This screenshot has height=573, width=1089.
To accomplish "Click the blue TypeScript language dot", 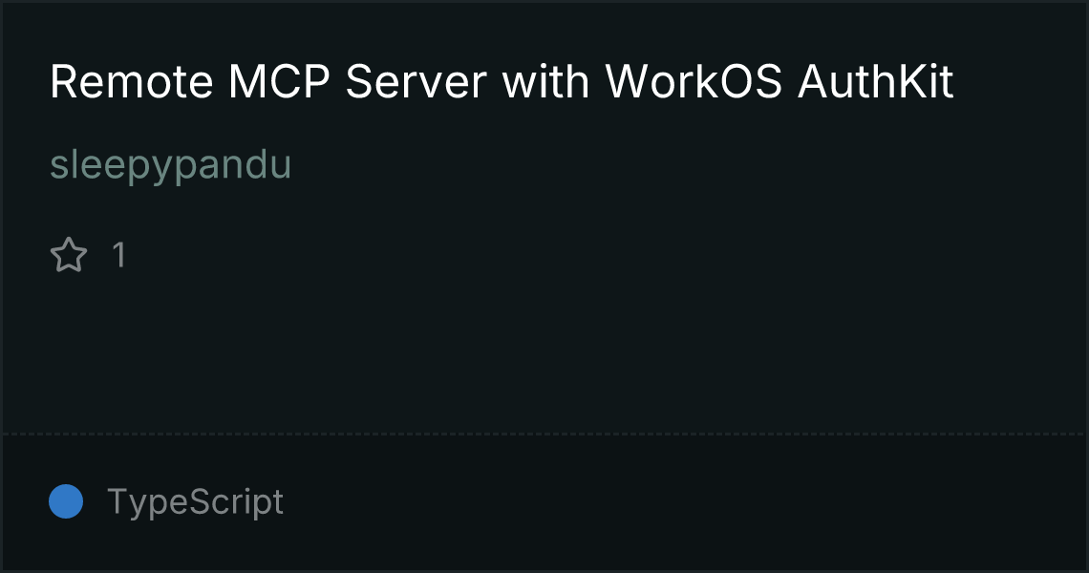I will click(x=66, y=501).
